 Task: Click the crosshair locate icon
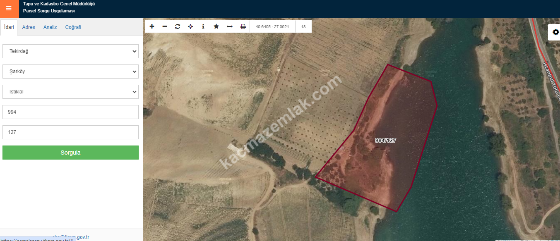[190, 26]
